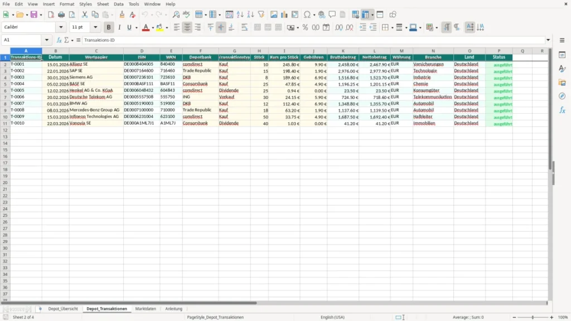Insert special character Omega icon
Image resolution: width=571 pixels, height=321 pixels.
(x=307, y=14)
